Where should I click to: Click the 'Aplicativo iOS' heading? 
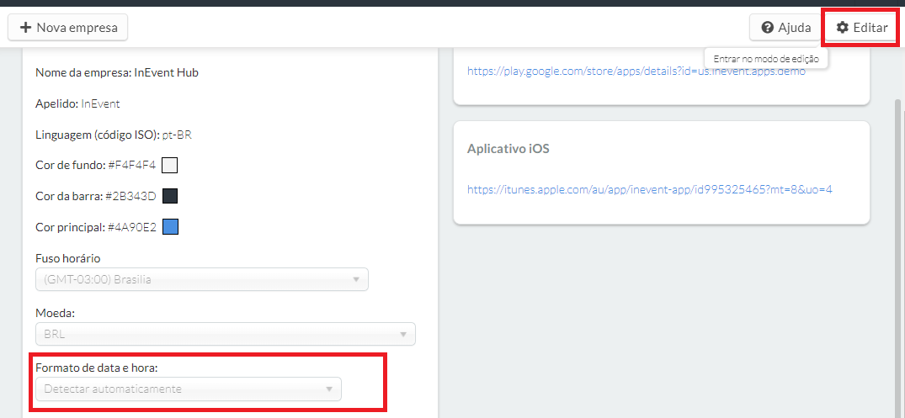click(x=508, y=149)
